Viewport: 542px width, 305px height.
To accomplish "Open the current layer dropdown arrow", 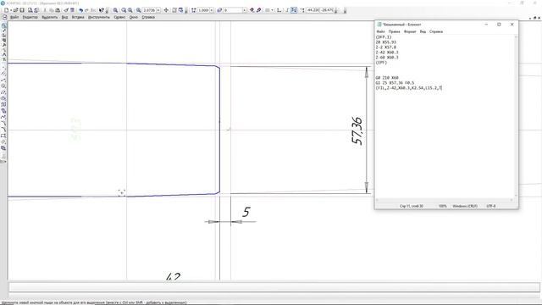I will coord(245,10).
